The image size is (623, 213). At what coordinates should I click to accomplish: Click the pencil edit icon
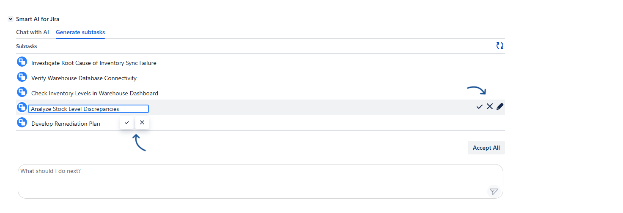(500, 107)
